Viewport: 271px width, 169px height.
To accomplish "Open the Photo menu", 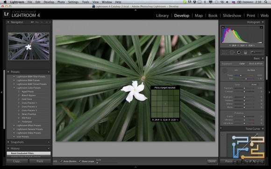I will click(61, 2).
